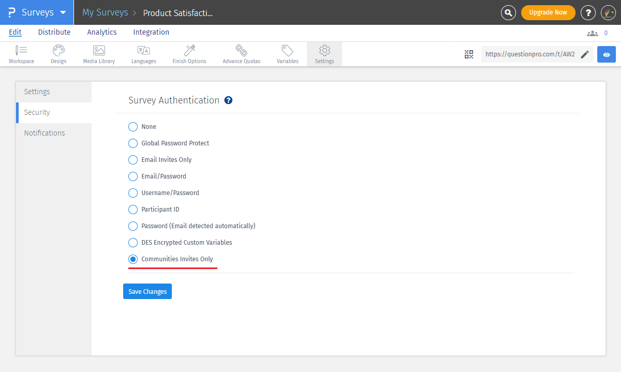Expand the profile avatar menu top right
The height and width of the screenshot is (372, 621).
point(608,12)
